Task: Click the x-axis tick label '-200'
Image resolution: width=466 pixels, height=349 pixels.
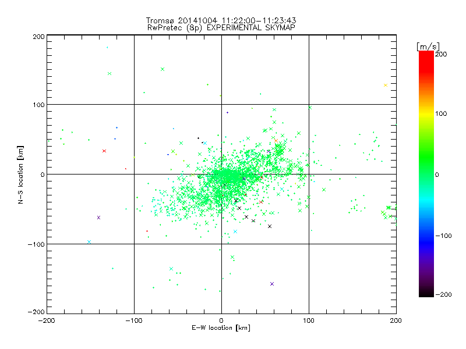Action: point(47,320)
